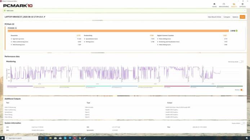Click the Performance data heading
This screenshot has width=250, height=140.
click(12, 56)
